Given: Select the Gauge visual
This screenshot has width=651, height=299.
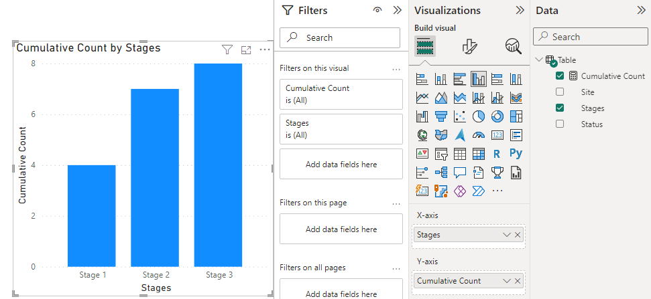Looking at the screenshot, I should pyautogui.click(x=479, y=135).
